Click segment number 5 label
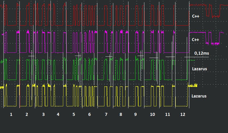The height and width of the screenshot is (133, 228). click(x=74, y=114)
